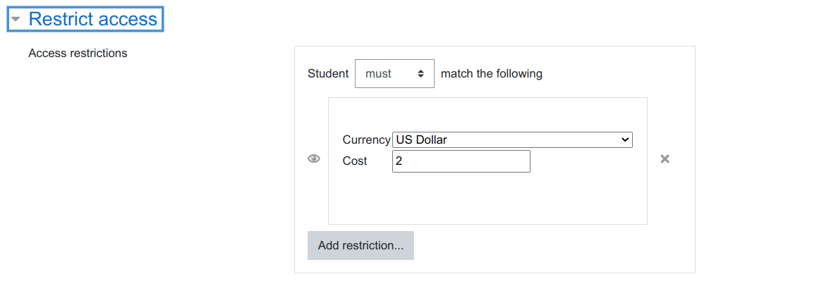
Task: Click the chevron arrow of Currency select
Action: (x=624, y=139)
